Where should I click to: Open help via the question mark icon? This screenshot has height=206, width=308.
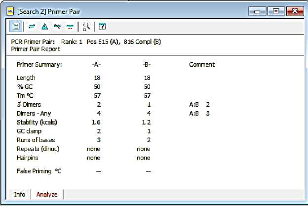(102, 26)
